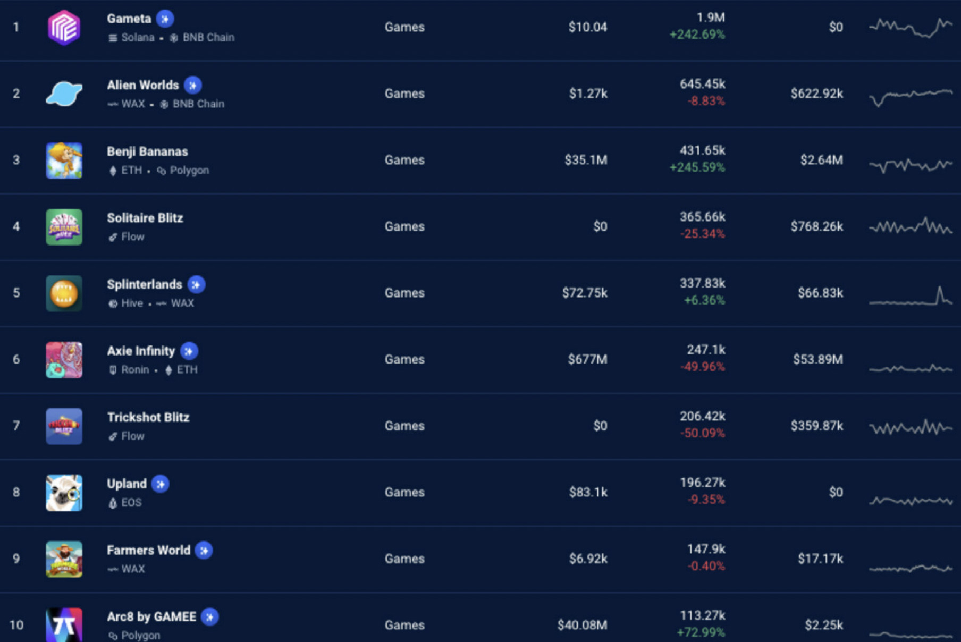Open the Splinterlands name link
Image resolution: width=961 pixels, height=642 pixels.
coord(145,284)
